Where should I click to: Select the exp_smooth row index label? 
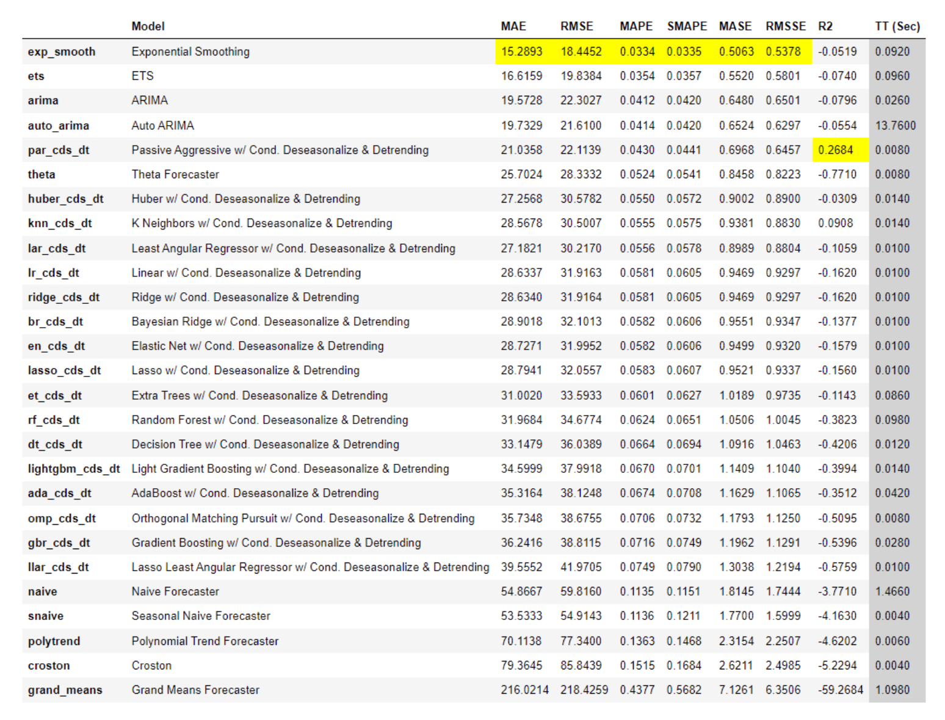pos(61,52)
